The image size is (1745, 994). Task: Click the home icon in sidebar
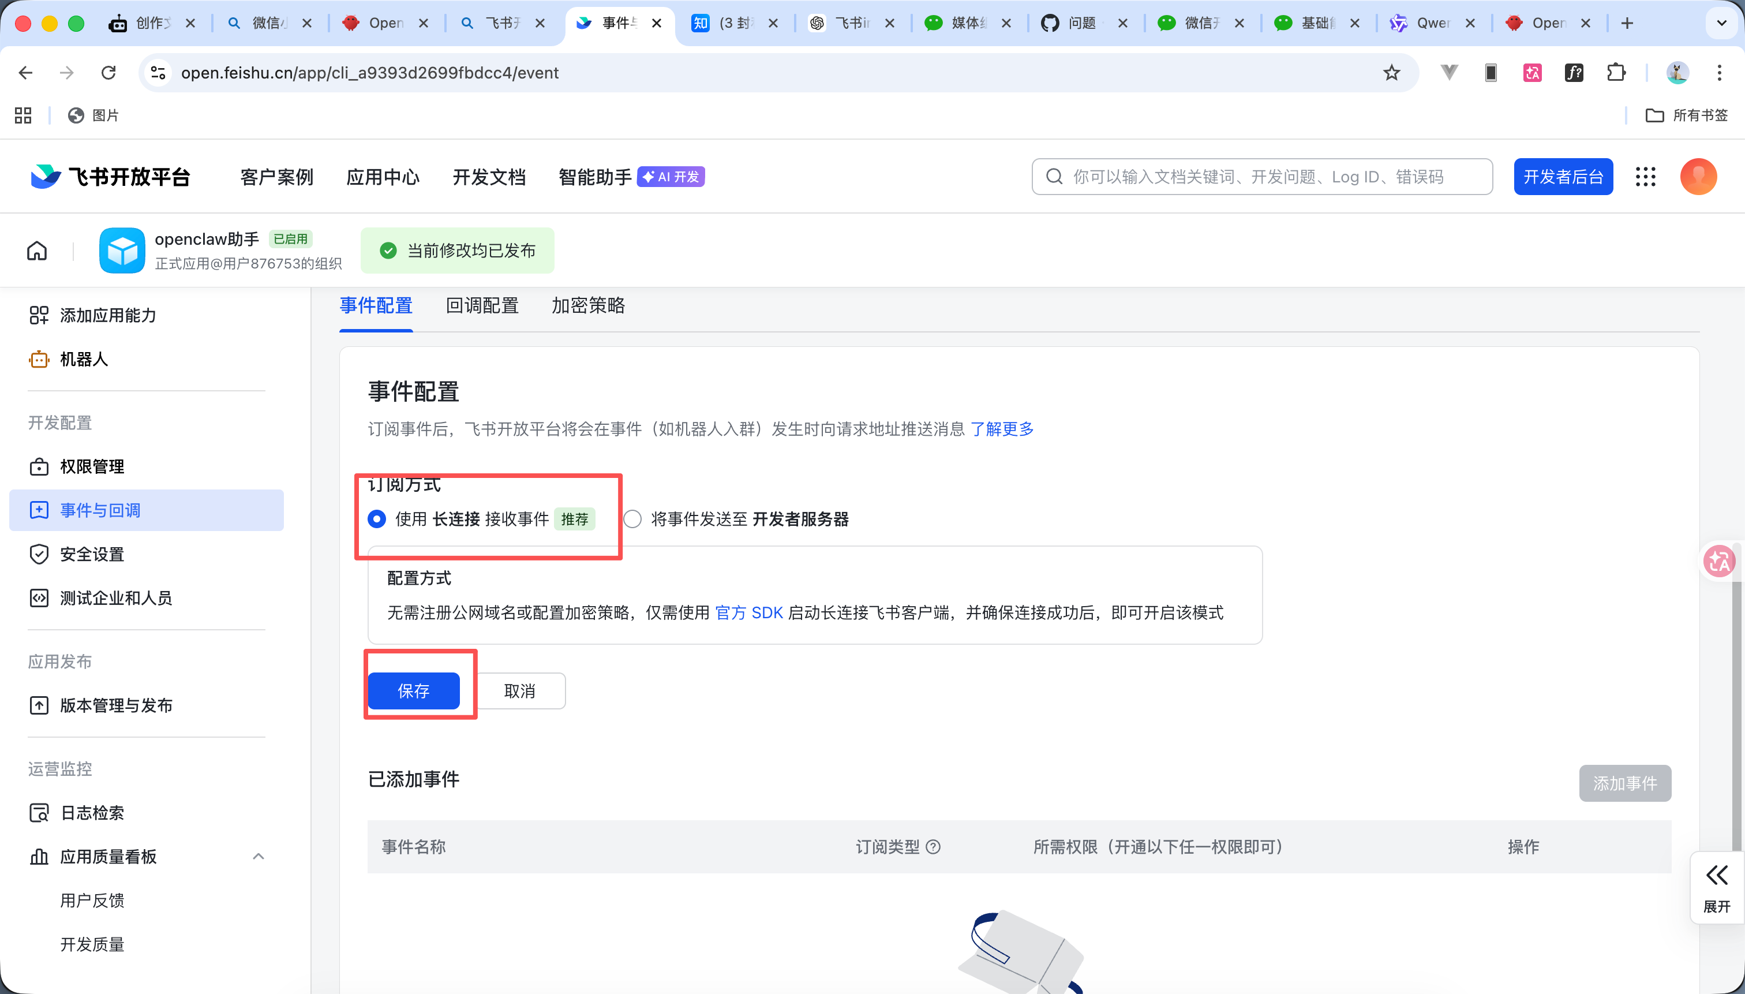(x=37, y=250)
